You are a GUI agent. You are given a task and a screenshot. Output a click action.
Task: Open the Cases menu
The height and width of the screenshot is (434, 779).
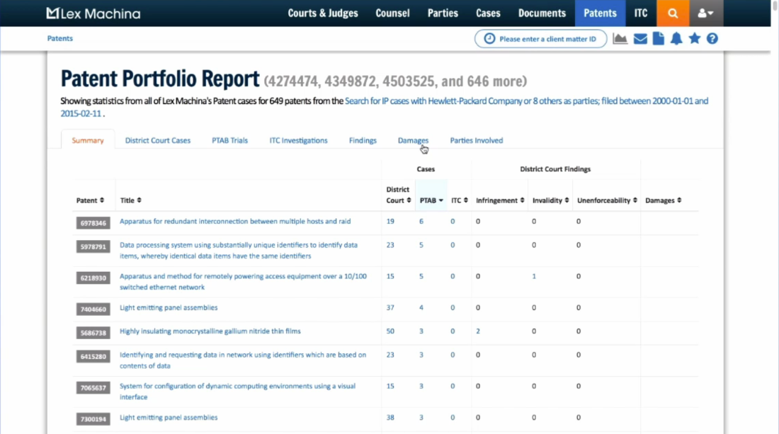488,13
